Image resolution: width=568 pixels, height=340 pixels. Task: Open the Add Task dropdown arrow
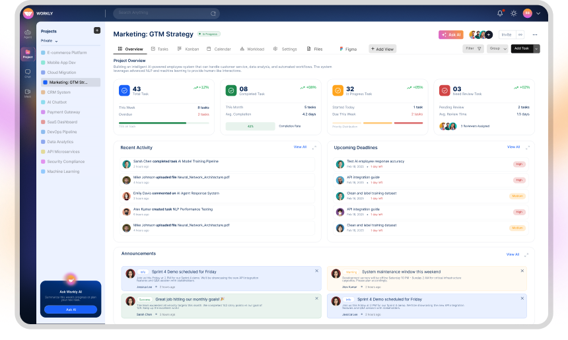pyautogui.click(x=536, y=49)
